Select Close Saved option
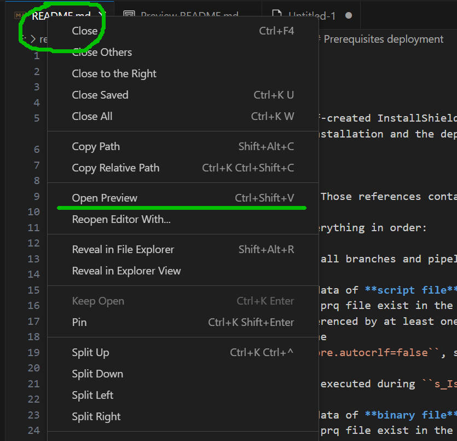Image resolution: width=457 pixels, height=441 pixels. [x=183, y=95]
